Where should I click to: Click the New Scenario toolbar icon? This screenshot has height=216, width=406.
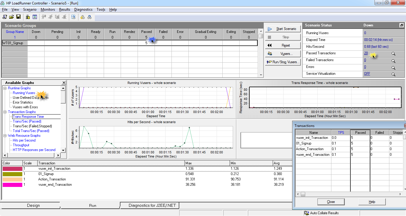[5, 17]
